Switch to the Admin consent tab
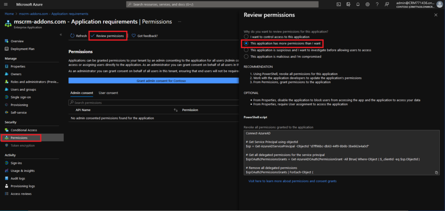445x211 pixels. tap(81, 93)
